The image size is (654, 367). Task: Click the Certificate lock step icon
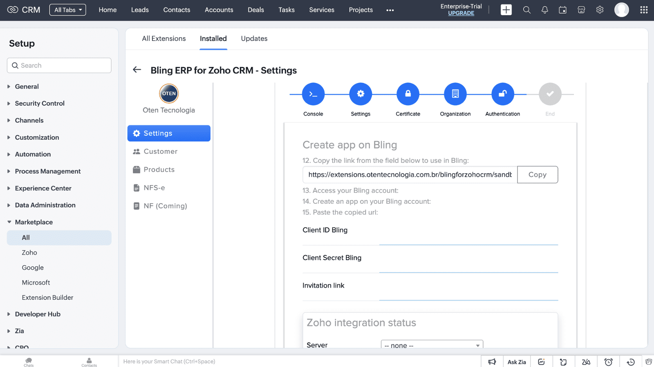[x=408, y=94]
